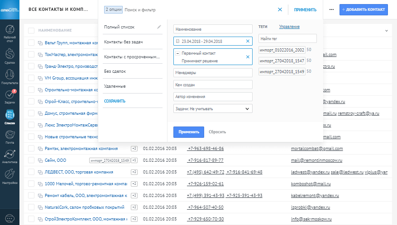Screen dimensions: 397x225
Task: Tick the checkbox for Сейм, ООО
Action: point(31,160)
